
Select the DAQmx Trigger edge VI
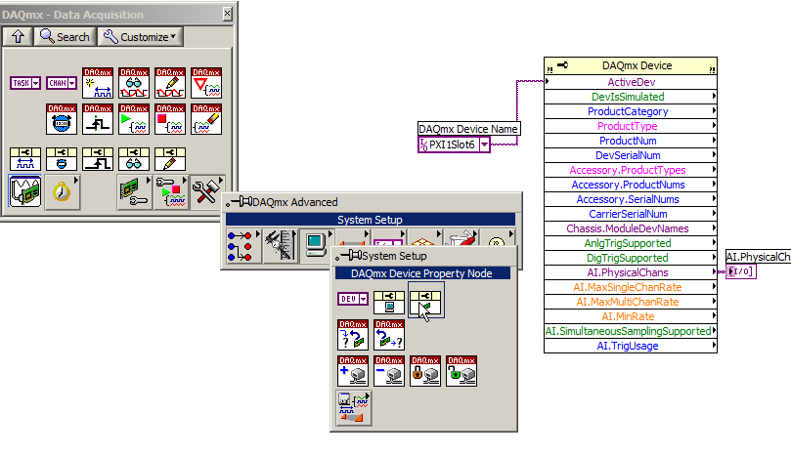click(x=98, y=119)
